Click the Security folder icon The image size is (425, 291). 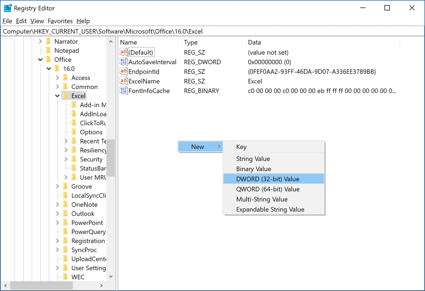pos(74,159)
